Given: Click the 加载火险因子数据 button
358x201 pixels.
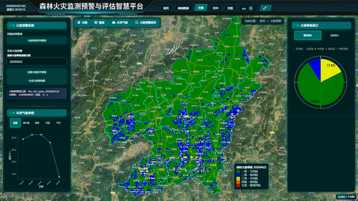Looking at the screenshot, I should (37, 72).
